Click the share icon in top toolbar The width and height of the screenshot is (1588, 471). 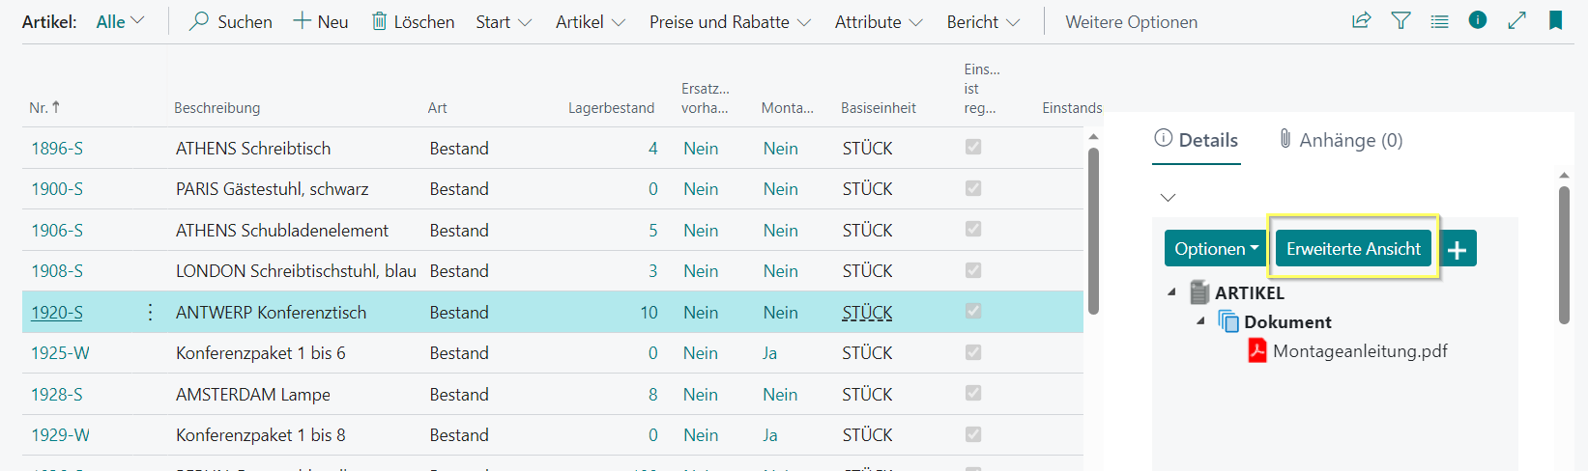click(1361, 20)
